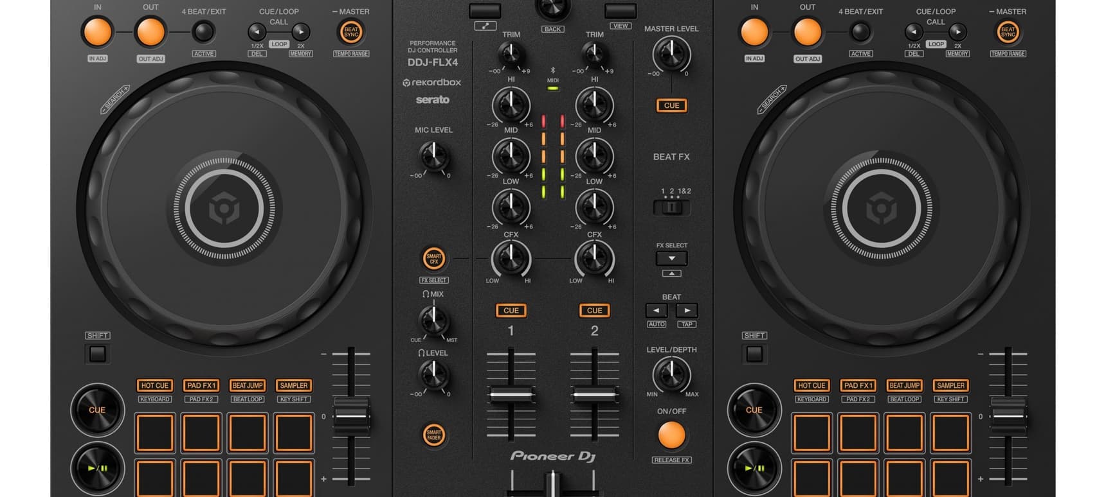Click the VIEW button above channel 2
This screenshot has width=1106, height=497.
pyautogui.click(x=621, y=11)
